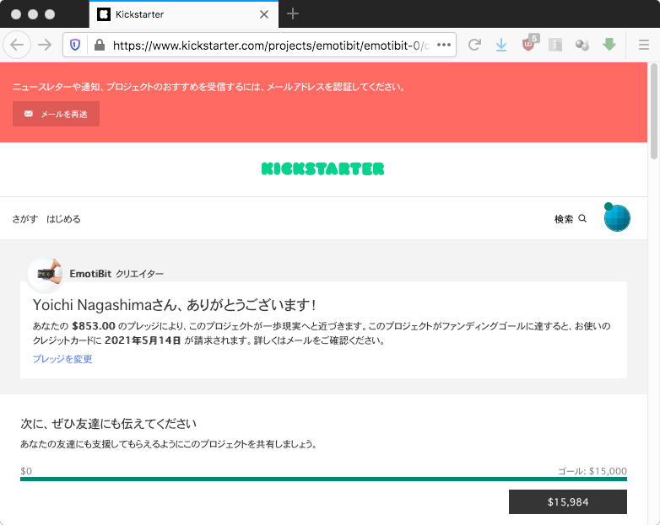Open the user profile avatar menu
Viewport: 660px width, 525px height.
click(617, 217)
